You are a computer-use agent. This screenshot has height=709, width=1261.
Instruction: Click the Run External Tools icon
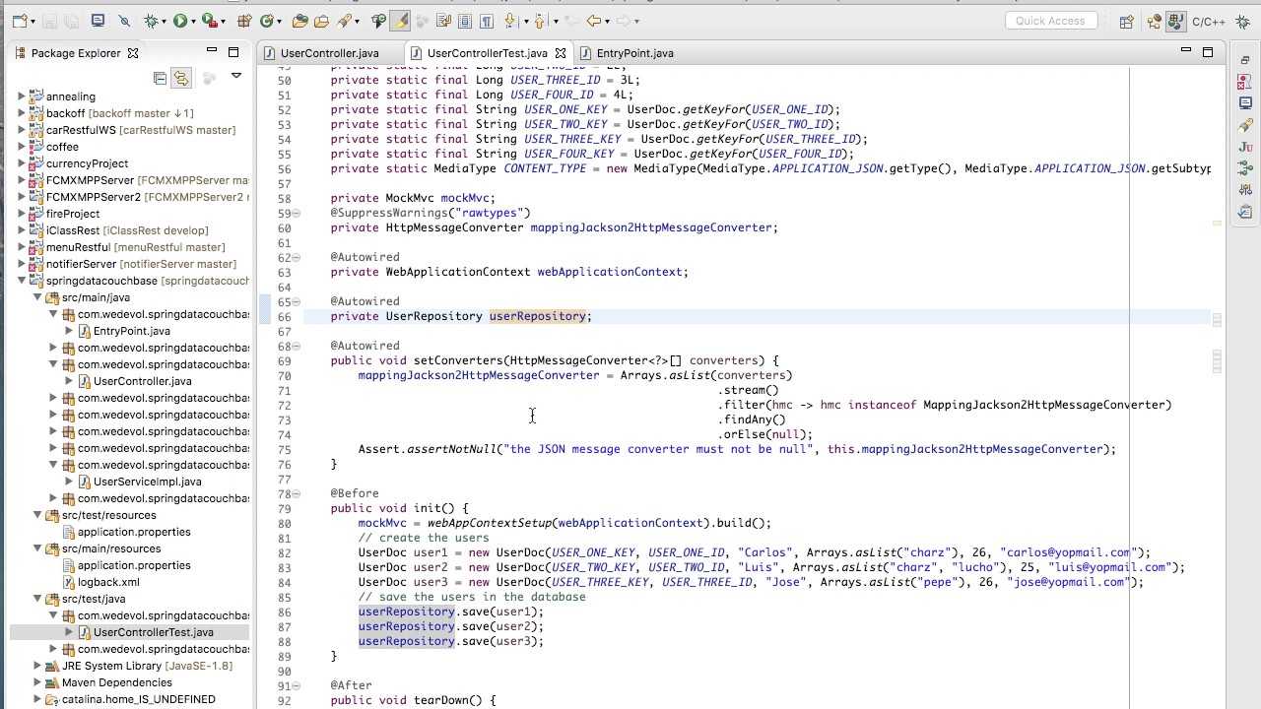209,21
